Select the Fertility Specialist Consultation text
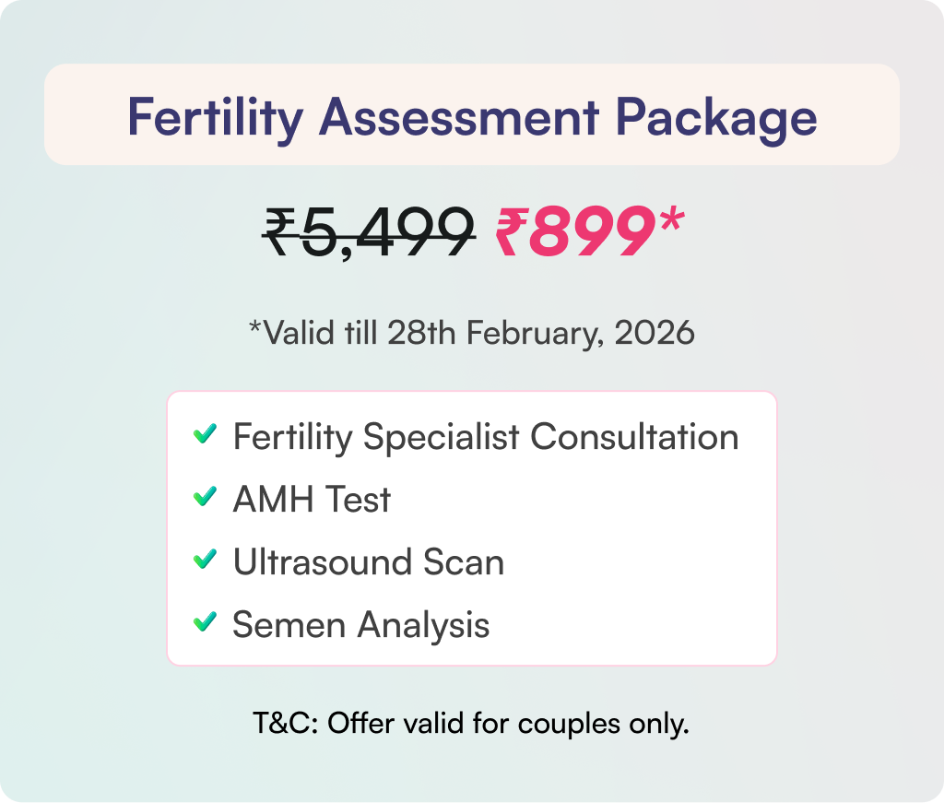 pos(486,436)
